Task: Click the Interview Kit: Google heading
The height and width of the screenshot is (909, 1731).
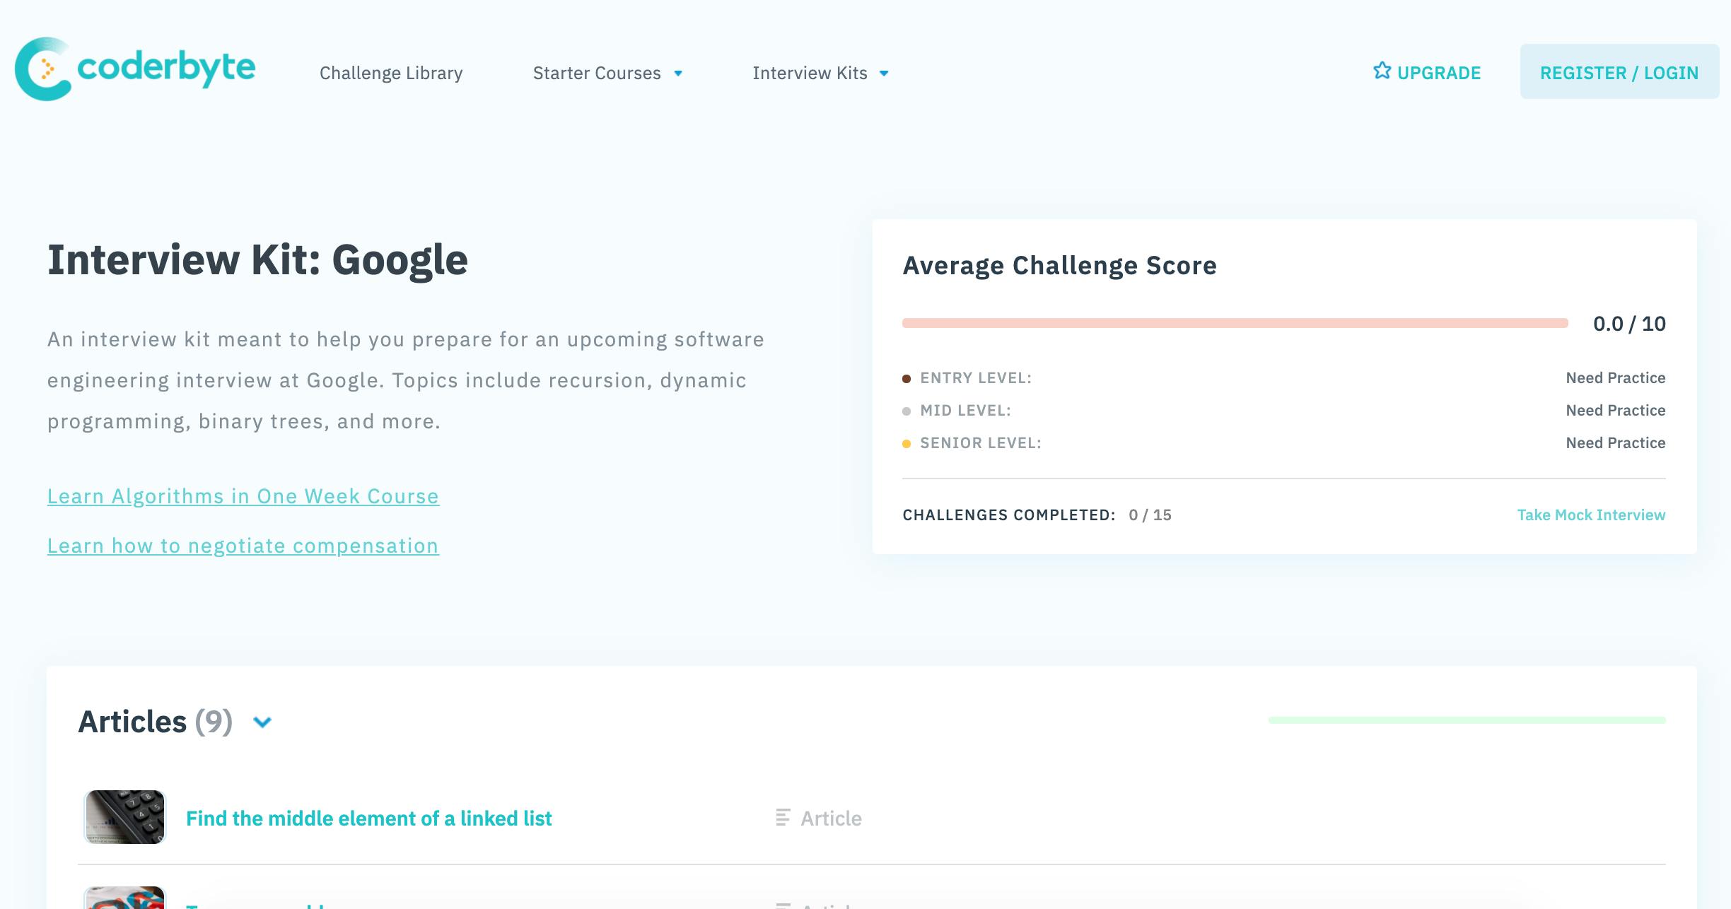Action: (257, 260)
